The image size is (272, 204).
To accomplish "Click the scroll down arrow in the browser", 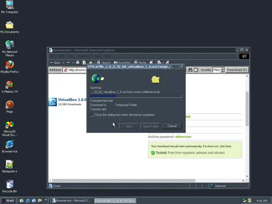I will pyautogui.click(x=247, y=176).
